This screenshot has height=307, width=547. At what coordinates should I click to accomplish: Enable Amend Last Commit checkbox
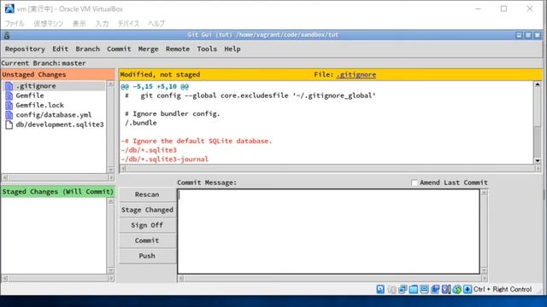414,182
